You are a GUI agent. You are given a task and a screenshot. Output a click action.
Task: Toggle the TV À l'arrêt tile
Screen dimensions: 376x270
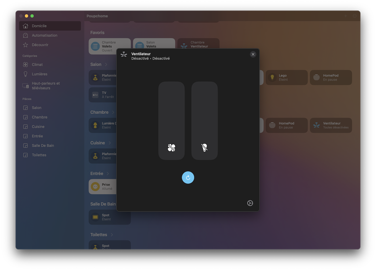(103, 95)
